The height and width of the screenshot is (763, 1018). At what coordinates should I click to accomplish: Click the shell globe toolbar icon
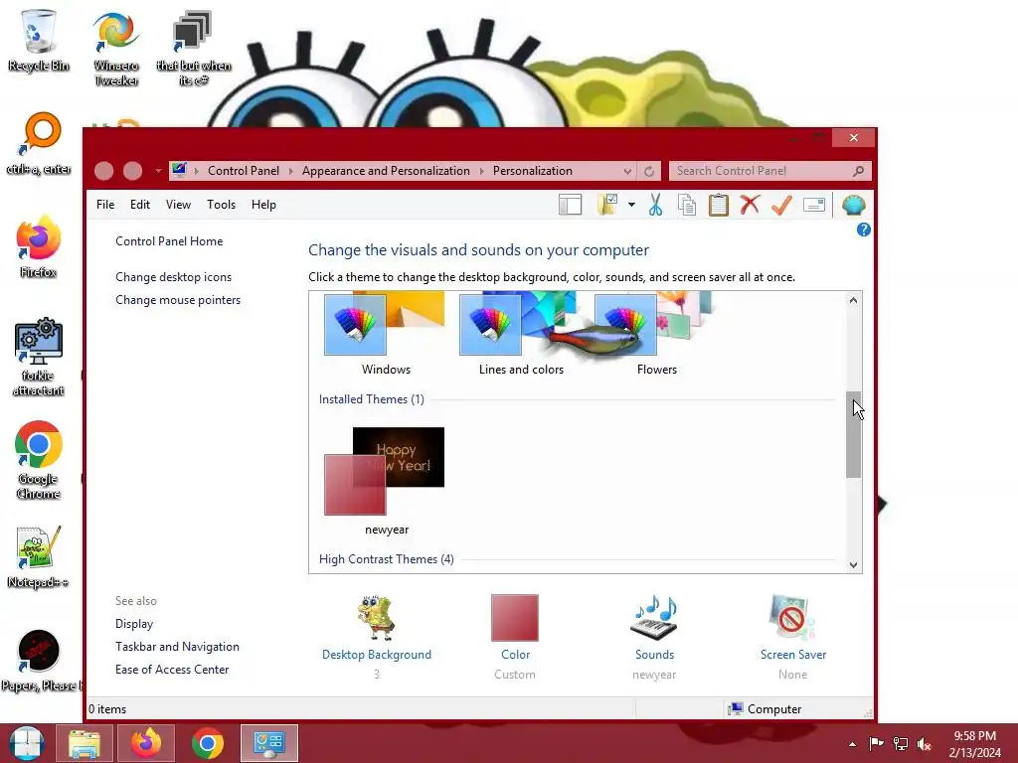click(x=854, y=205)
